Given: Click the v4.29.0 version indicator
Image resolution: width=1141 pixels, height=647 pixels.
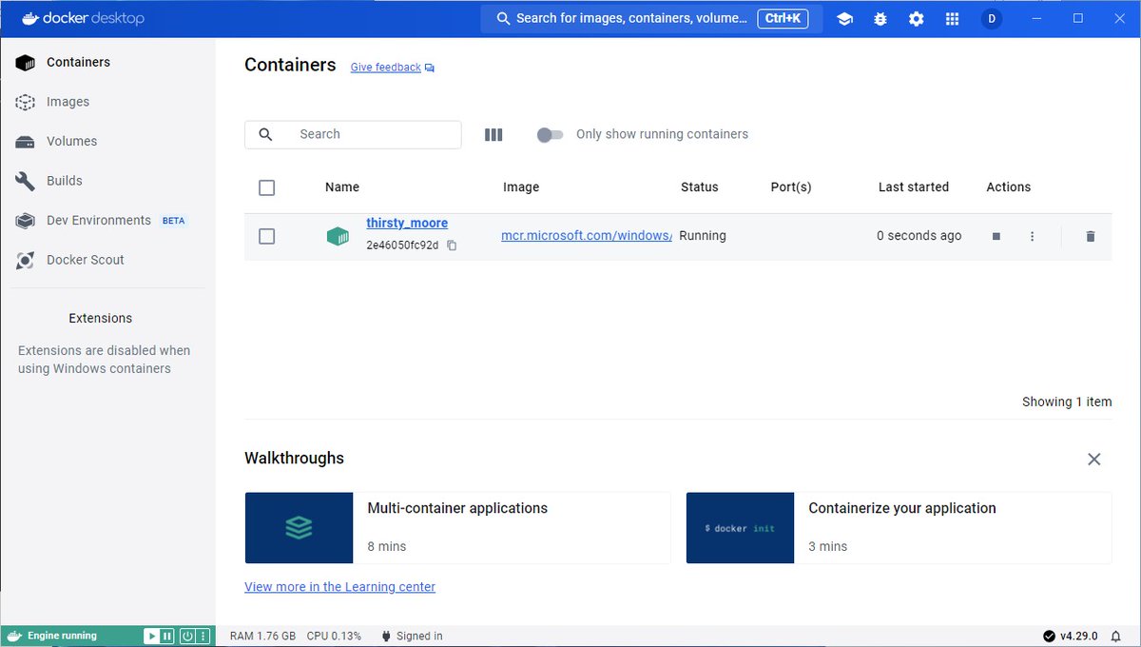Looking at the screenshot, I should 1070,636.
